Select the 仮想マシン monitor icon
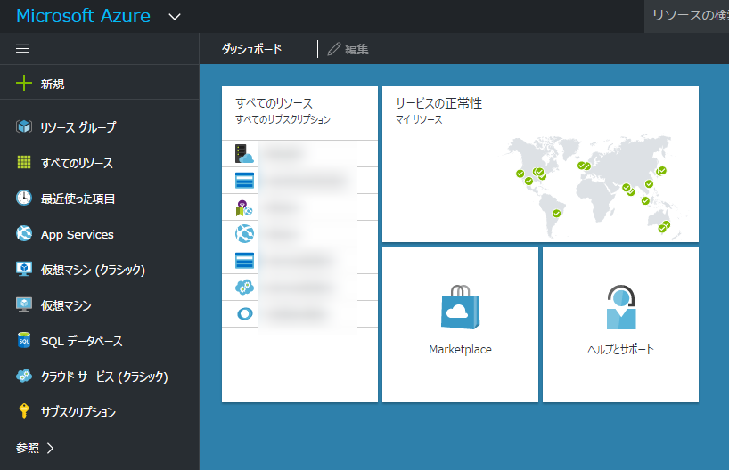729x470 pixels. [x=24, y=305]
